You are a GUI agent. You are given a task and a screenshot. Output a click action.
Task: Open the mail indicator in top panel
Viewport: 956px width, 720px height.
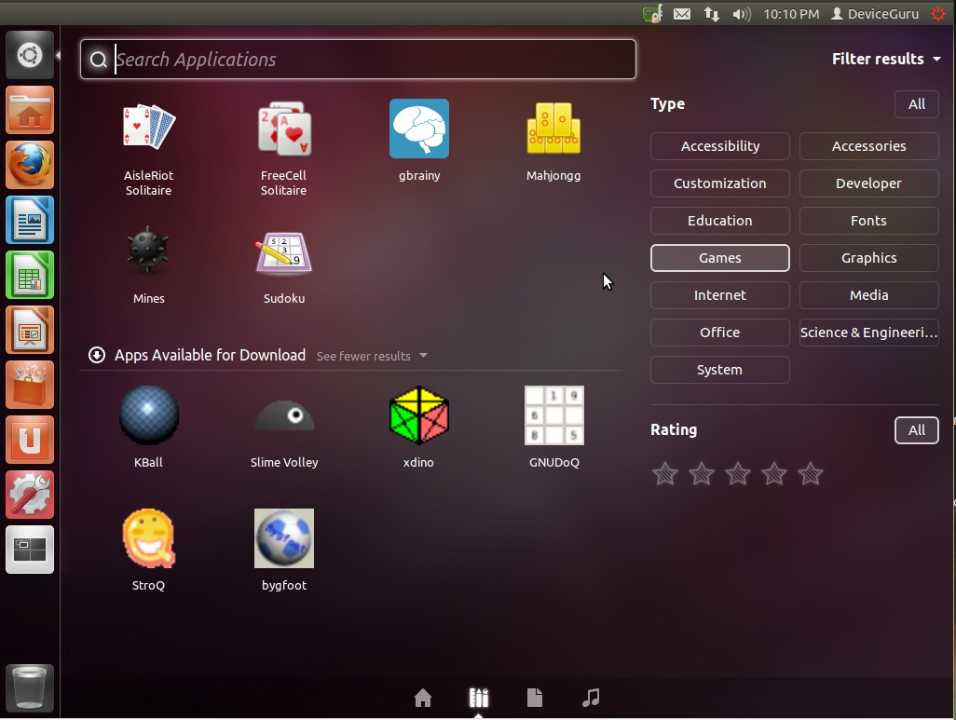(x=682, y=13)
